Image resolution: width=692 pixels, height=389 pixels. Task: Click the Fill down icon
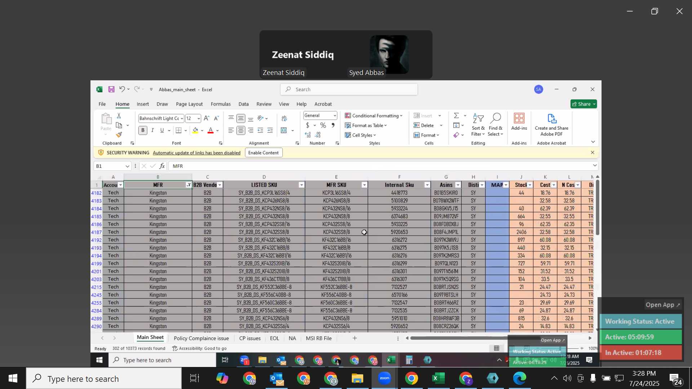(x=456, y=125)
